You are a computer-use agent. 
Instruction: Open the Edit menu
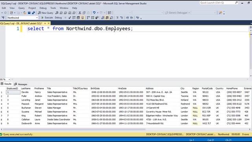coord(4,8)
